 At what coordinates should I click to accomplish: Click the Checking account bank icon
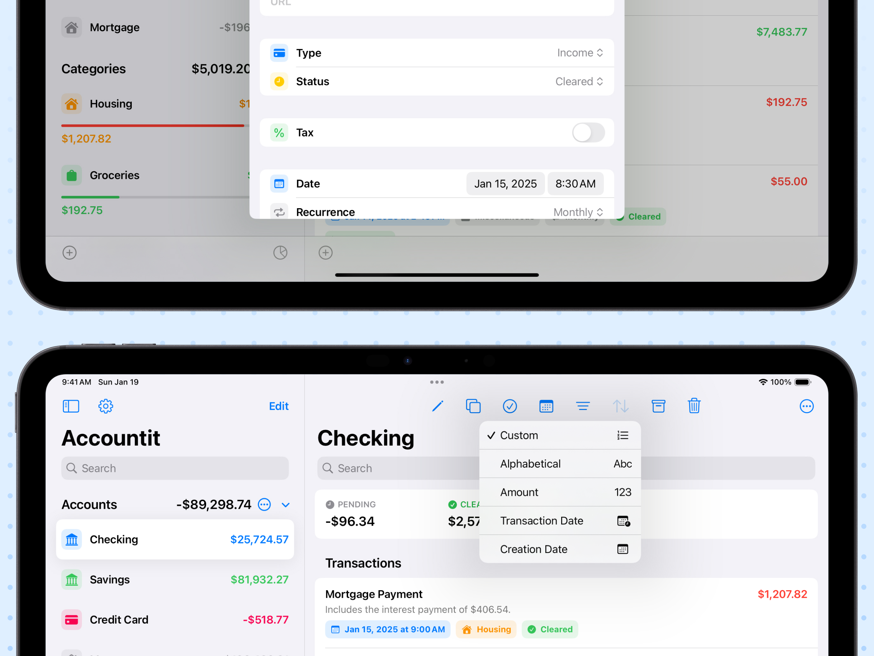[x=71, y=539]
